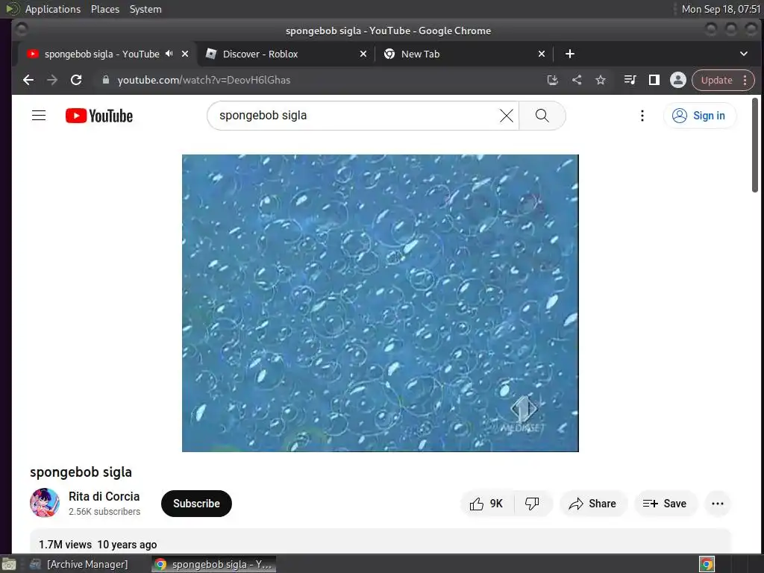Click the clock Mon Sep 18
764x573 pixels.
pos(721,9)
